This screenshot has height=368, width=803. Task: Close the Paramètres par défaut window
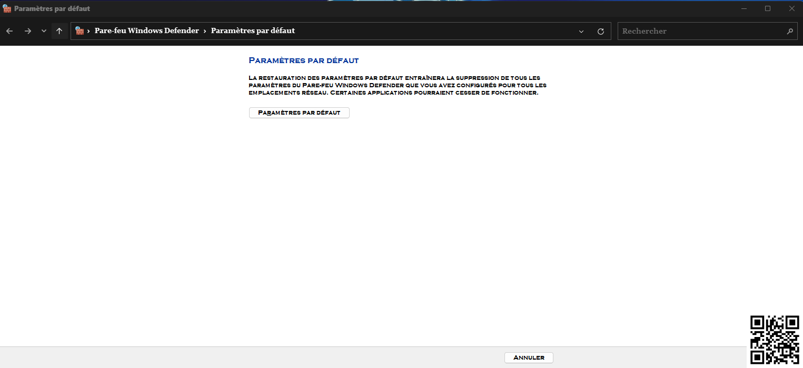pos(791,8)
